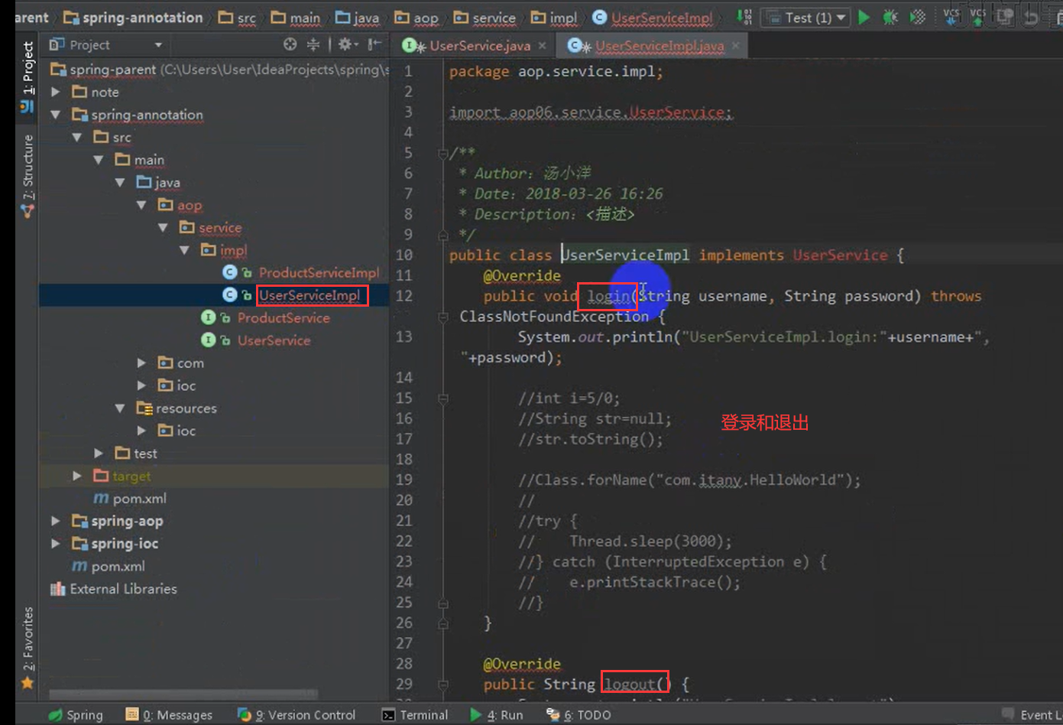Open the 6: TODO tool window
Viewport: 1063px width, 725px height.
click(x=578, y=715)
